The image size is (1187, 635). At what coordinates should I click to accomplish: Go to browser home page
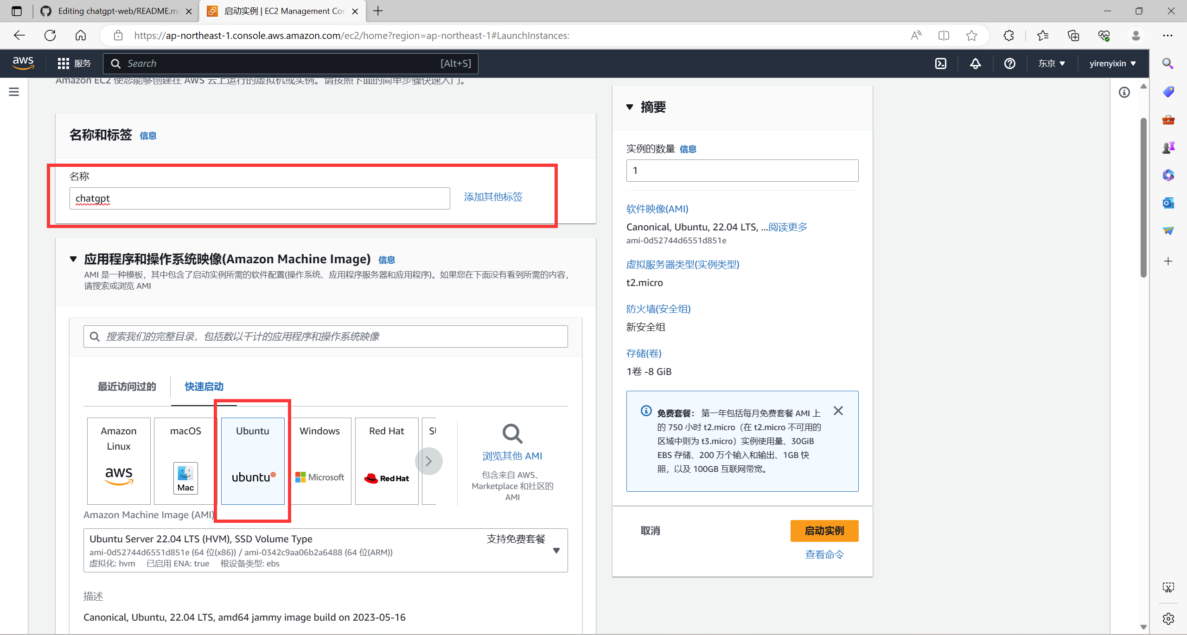coord(81,35)
